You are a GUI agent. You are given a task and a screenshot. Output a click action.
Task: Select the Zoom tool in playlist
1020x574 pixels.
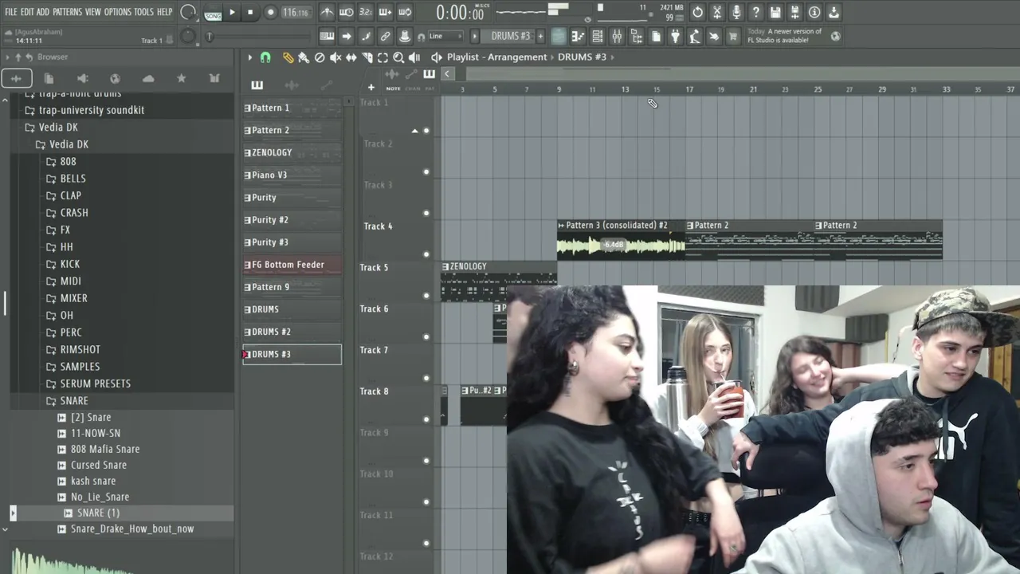398,57
